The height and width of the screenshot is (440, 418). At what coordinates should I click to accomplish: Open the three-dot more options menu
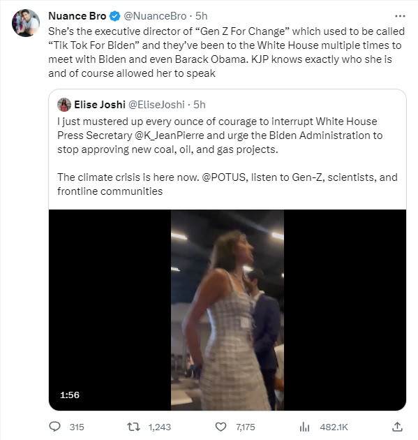point(400,16)
